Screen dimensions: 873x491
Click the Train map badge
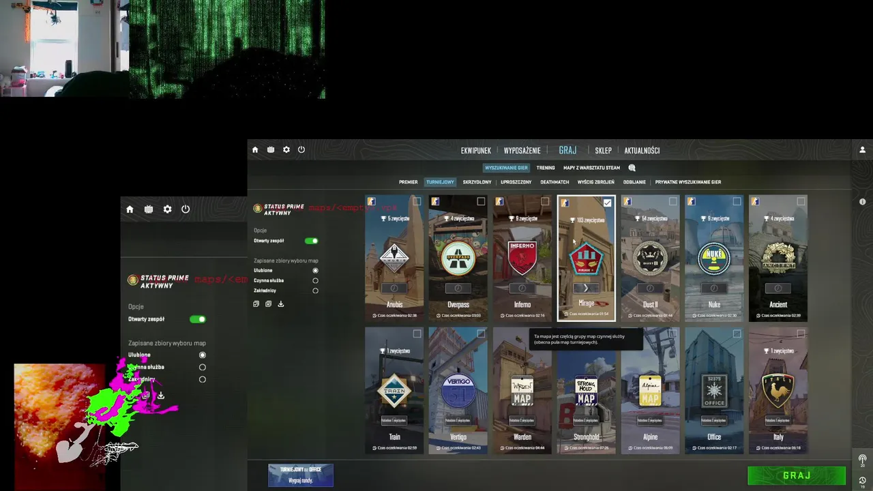[x=394, y=392]
